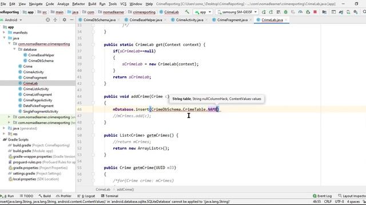The height and width of the screenshot is (205, 366).
Task: Open the Refactor menu
Action: 78,4
